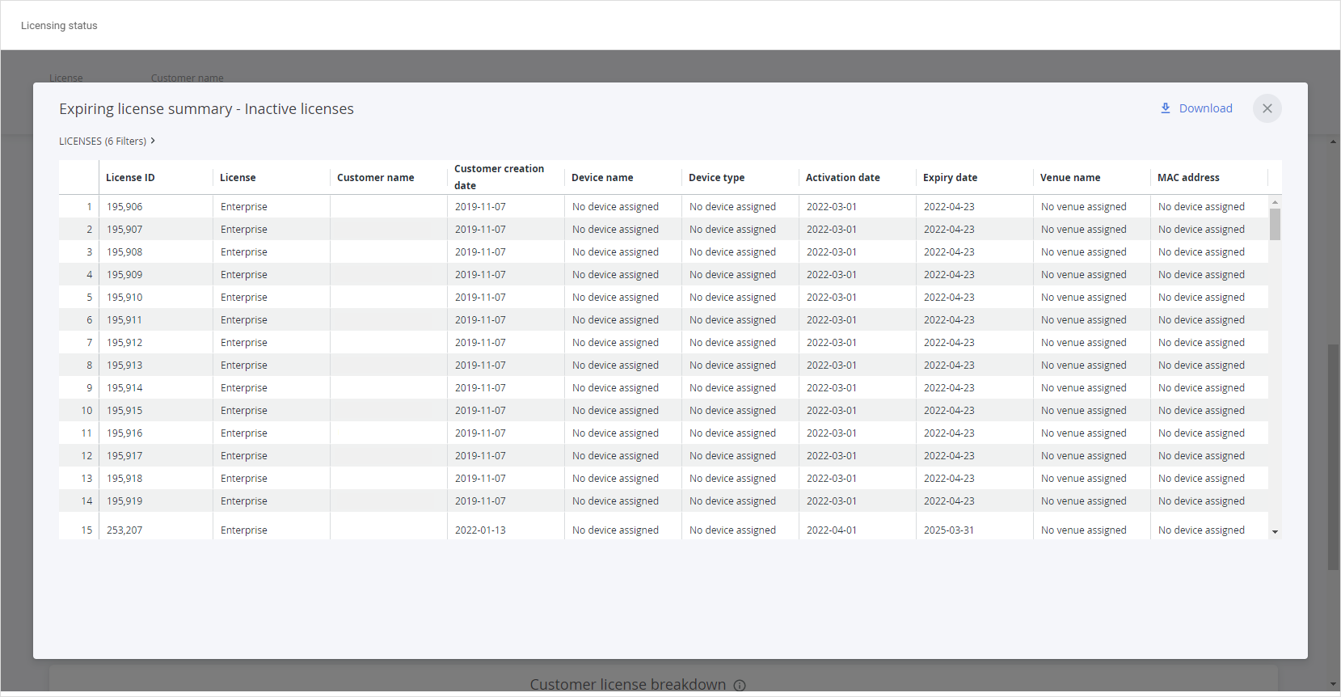Viewport: 1341px width, 697px height.
Task: Click page scrollbar down arrow
Action: click(1333, 685)
